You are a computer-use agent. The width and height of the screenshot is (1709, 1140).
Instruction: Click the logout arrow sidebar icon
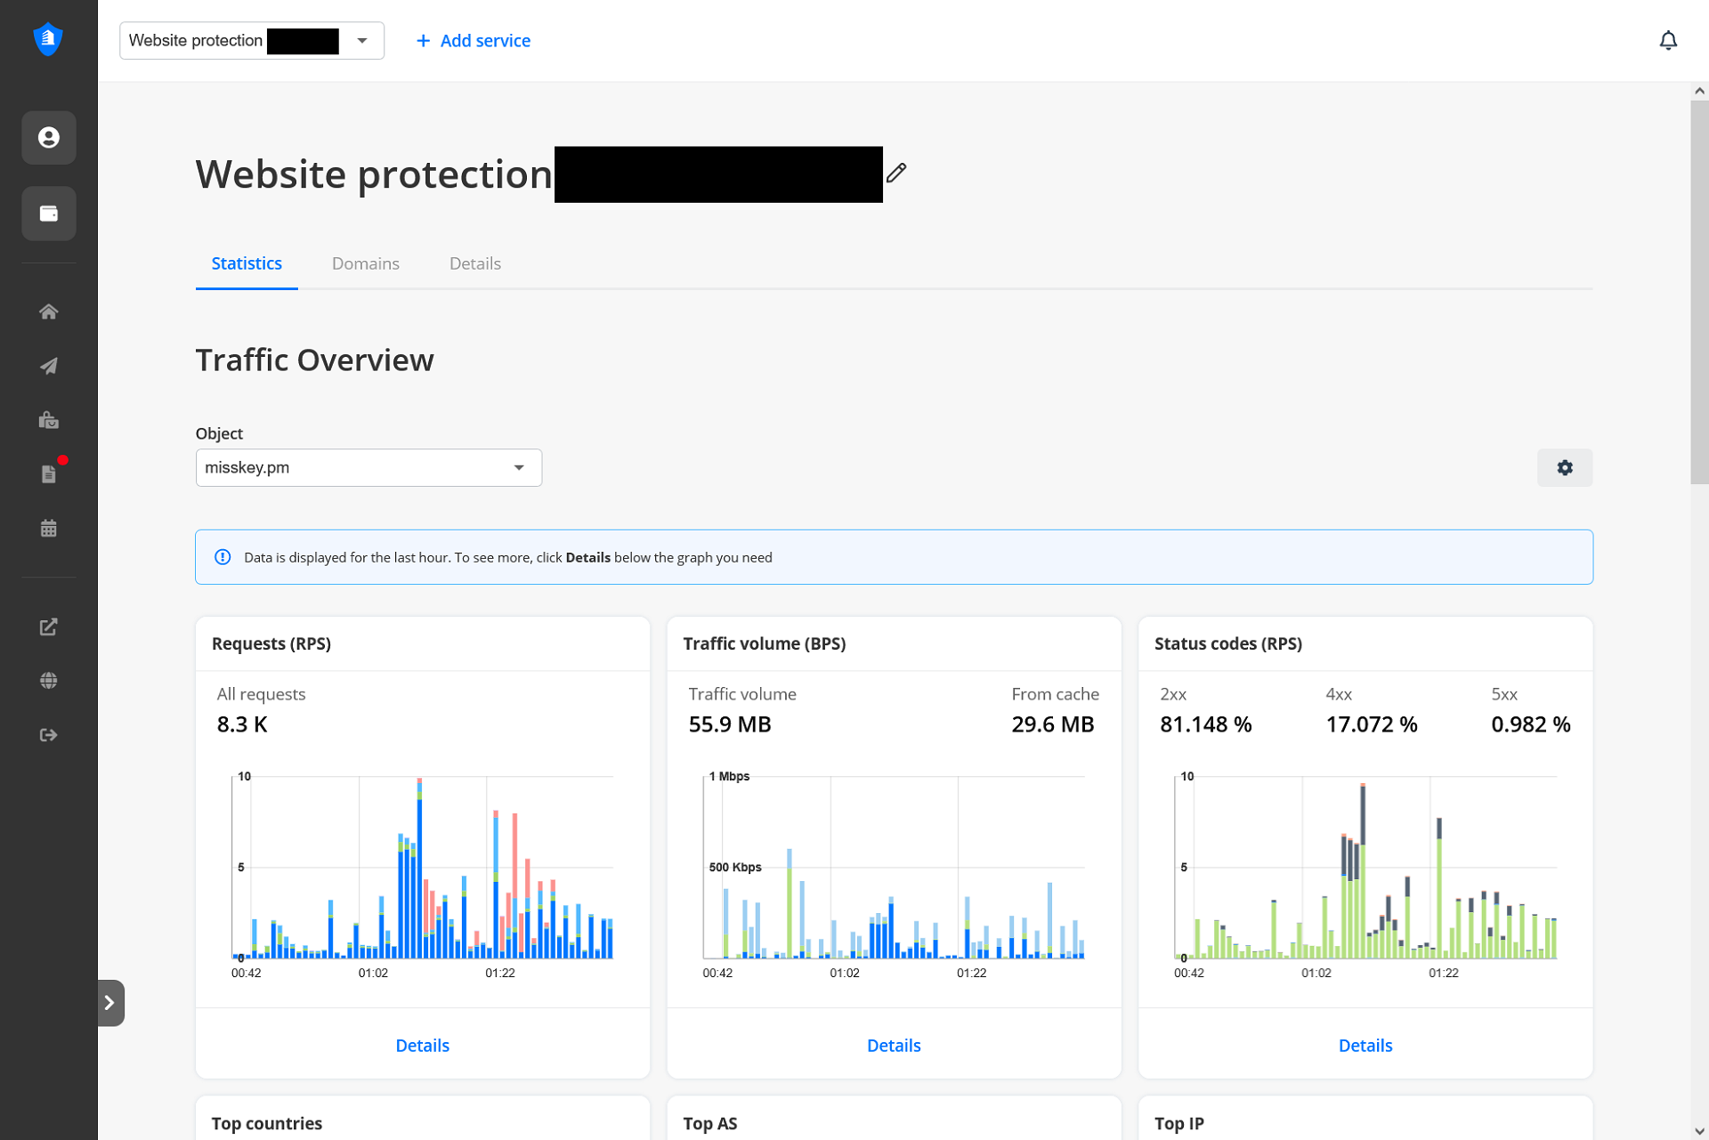tap(49, 735)
